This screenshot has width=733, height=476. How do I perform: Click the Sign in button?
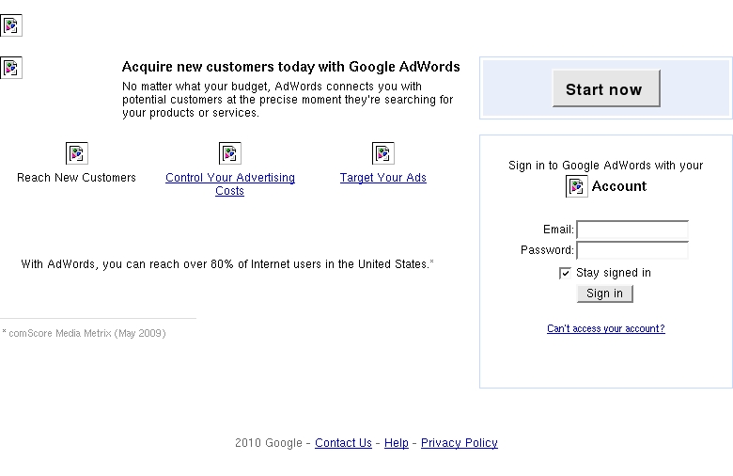pos(605,294)
